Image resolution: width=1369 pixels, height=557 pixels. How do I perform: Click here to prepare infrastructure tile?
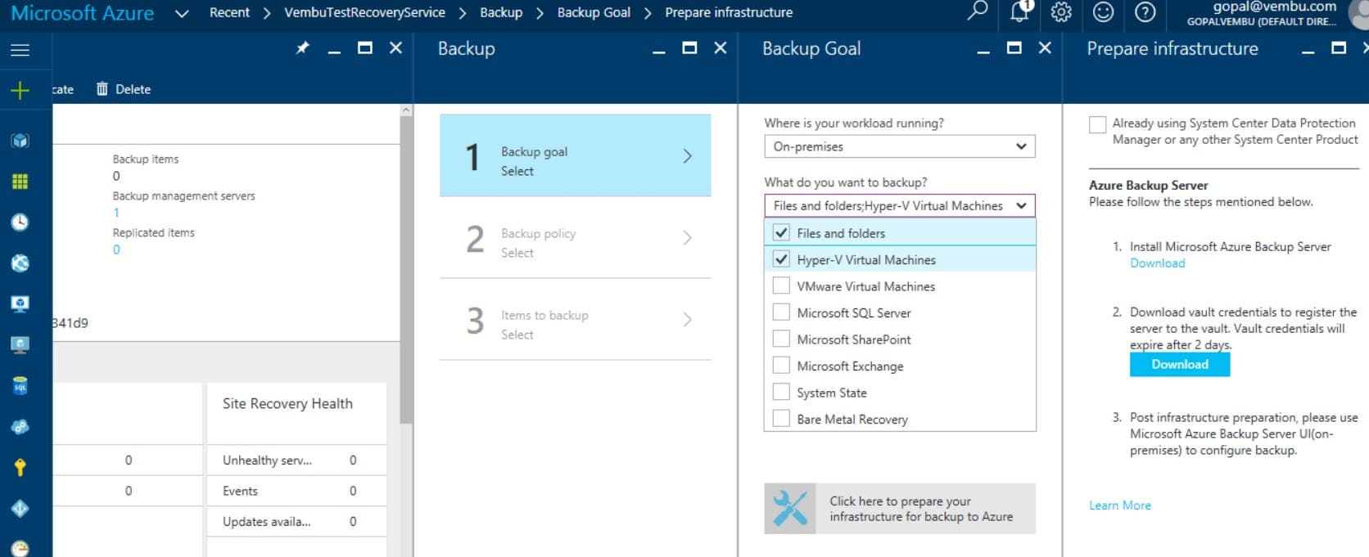tap(900, 509)
